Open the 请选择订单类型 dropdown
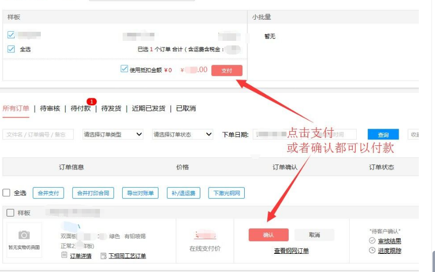The image size is (435, 272). pos(113,135)
